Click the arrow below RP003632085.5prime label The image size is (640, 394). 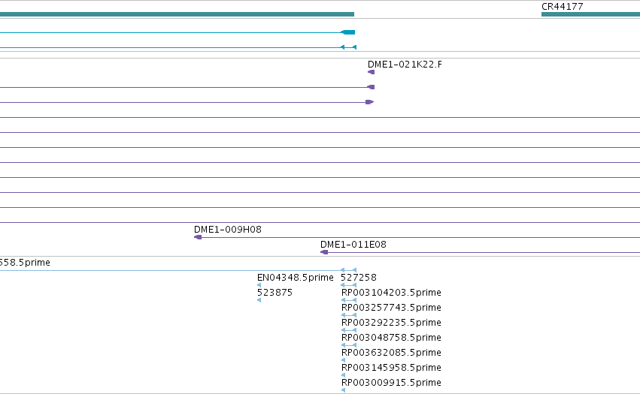[343, 360]
